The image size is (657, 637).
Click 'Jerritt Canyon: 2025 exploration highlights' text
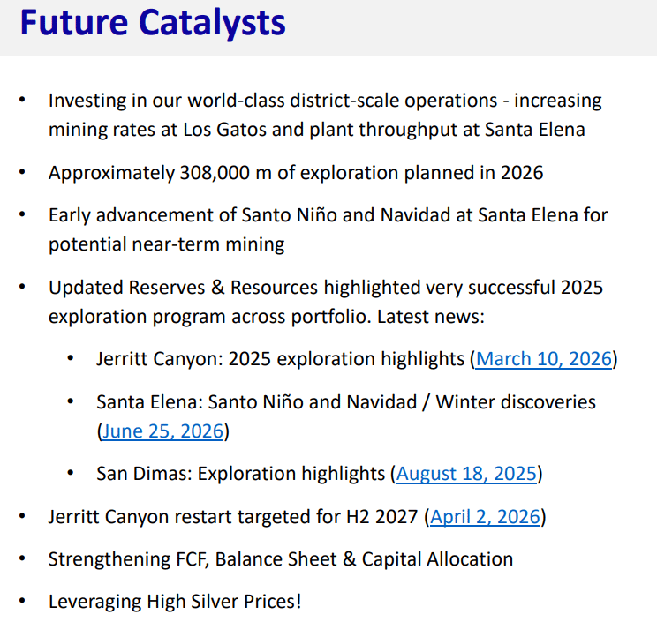pyautogui.click(x=280, y=359)
